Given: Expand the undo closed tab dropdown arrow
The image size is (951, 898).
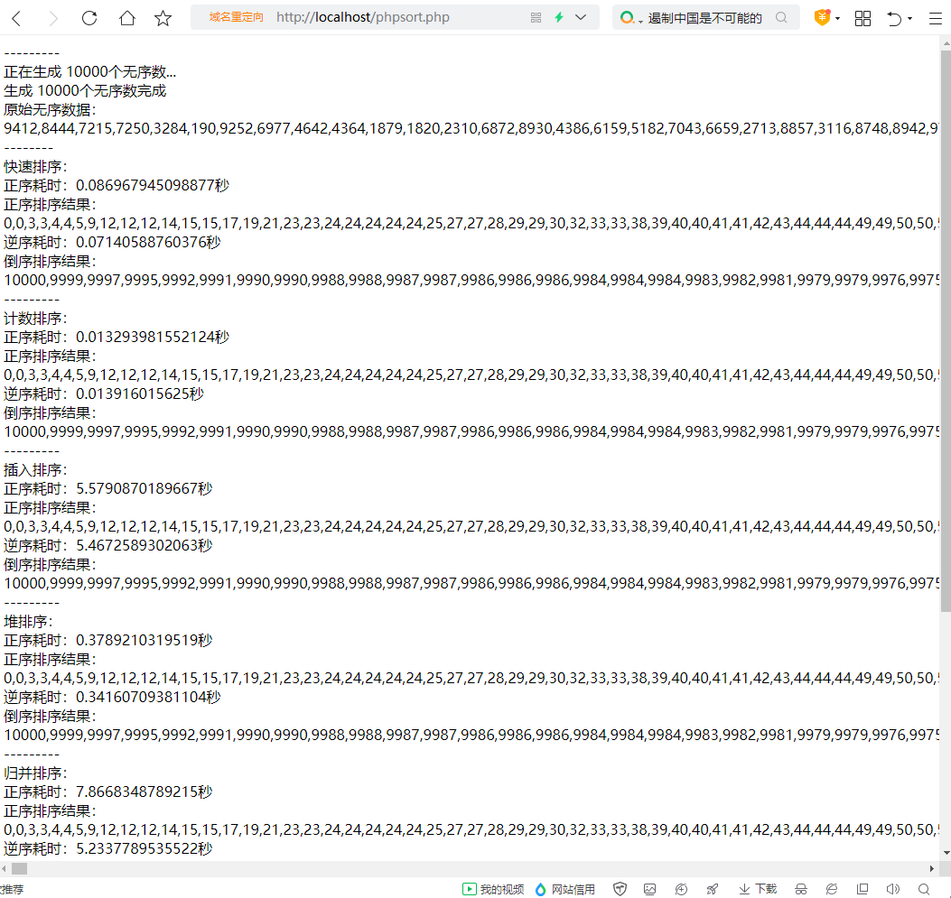Looking at the screenshot, I should pos(909,19).
